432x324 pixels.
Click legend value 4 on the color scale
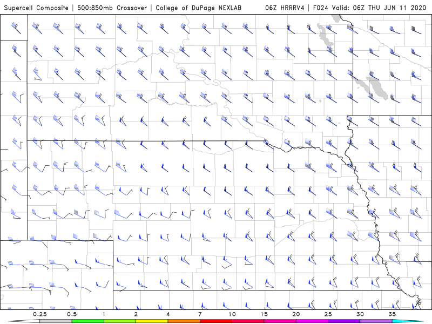pyautogui.click(x=168, y=314)
